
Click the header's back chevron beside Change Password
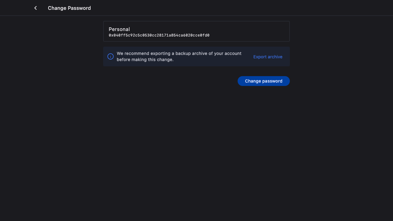click(x=36, y=8)
